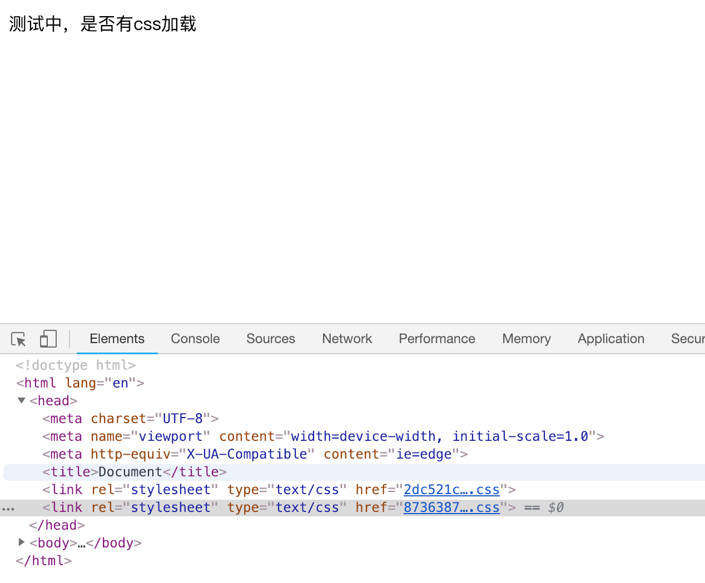This screenshot has height=583, width=705.
Task: Open the Performance tab
Action: tap(437, 339)
